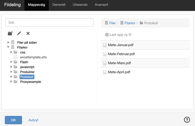195x126 pixels.
Task: Select the css folder label
Action: [23, 53]
